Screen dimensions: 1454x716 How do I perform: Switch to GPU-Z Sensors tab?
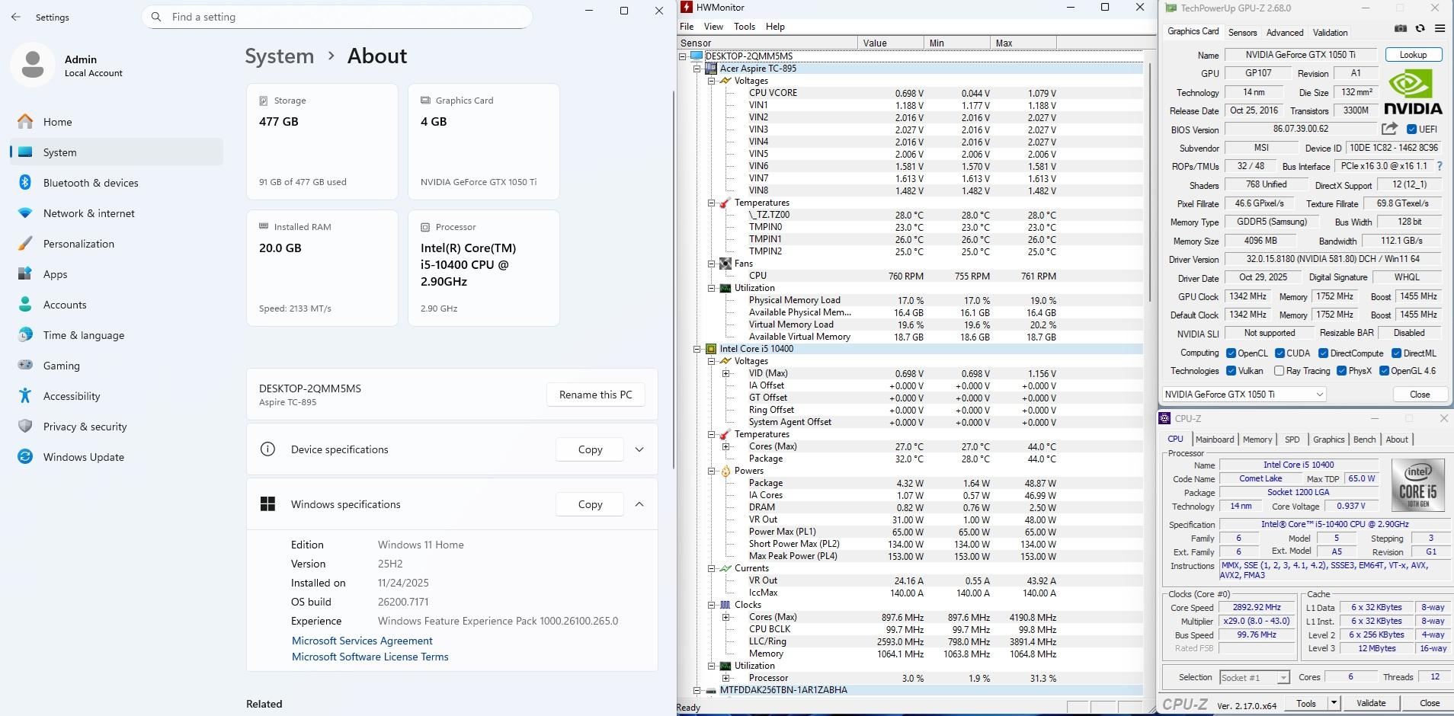[1242, 32]
